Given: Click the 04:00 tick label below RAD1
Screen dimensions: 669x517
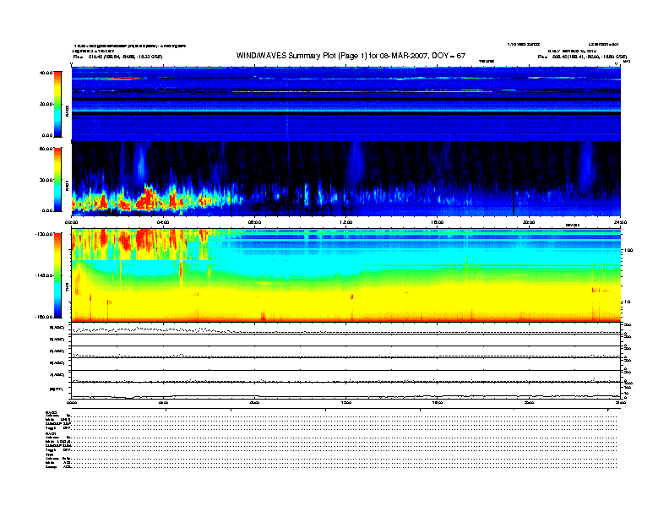Looking at the screenshot, I should click(163, 222).
